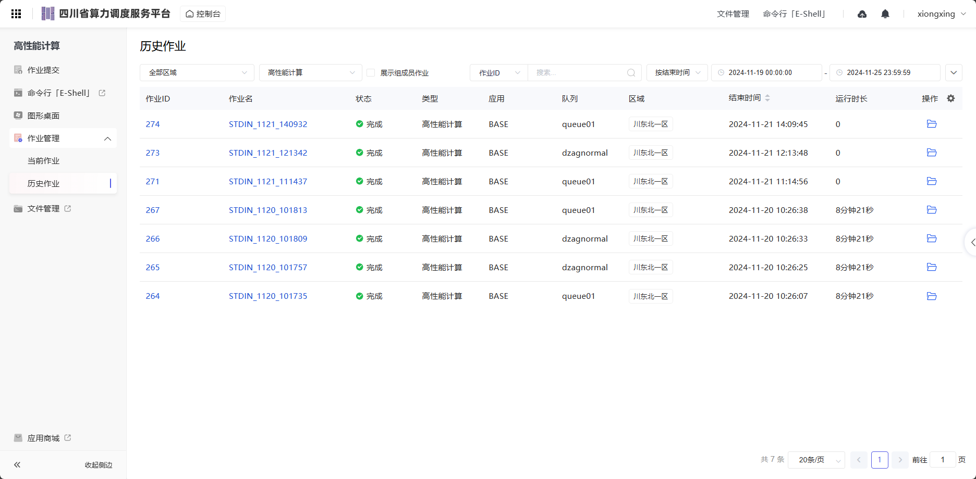976x479 pixels.
Task: Click the platform logo icon
Action: [x=48, y=14]
